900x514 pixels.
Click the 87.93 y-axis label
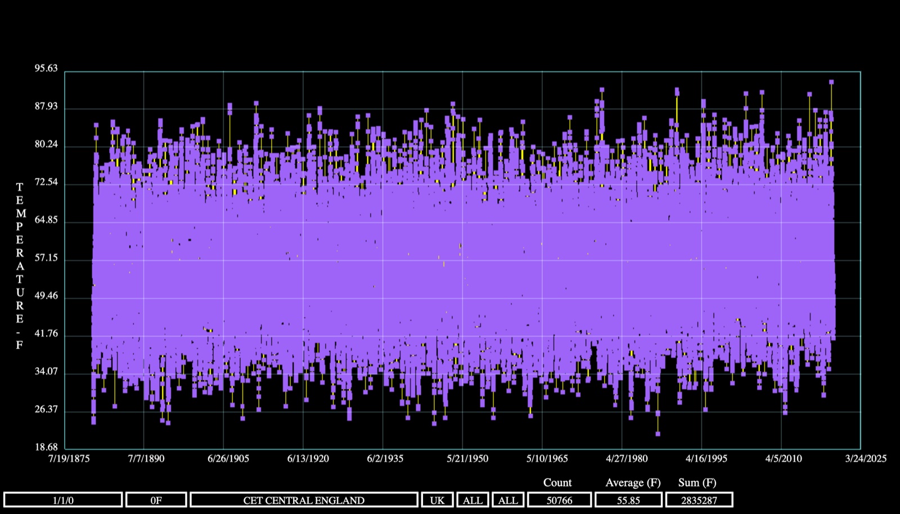46,106
